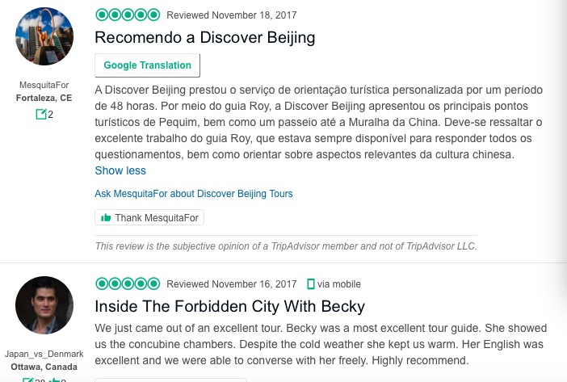The width and height of the screenshot is (567, 382).
Task: Click five-bubble rating on Recomendo review
Action: [128, 15]
